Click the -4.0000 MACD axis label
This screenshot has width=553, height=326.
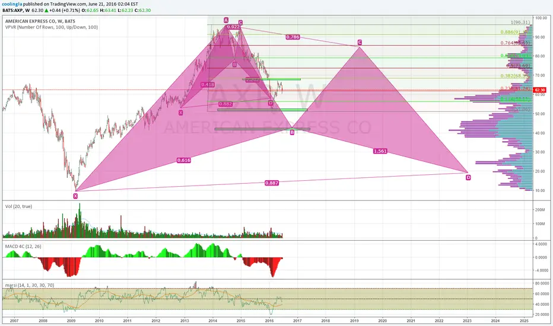(541, 271)
